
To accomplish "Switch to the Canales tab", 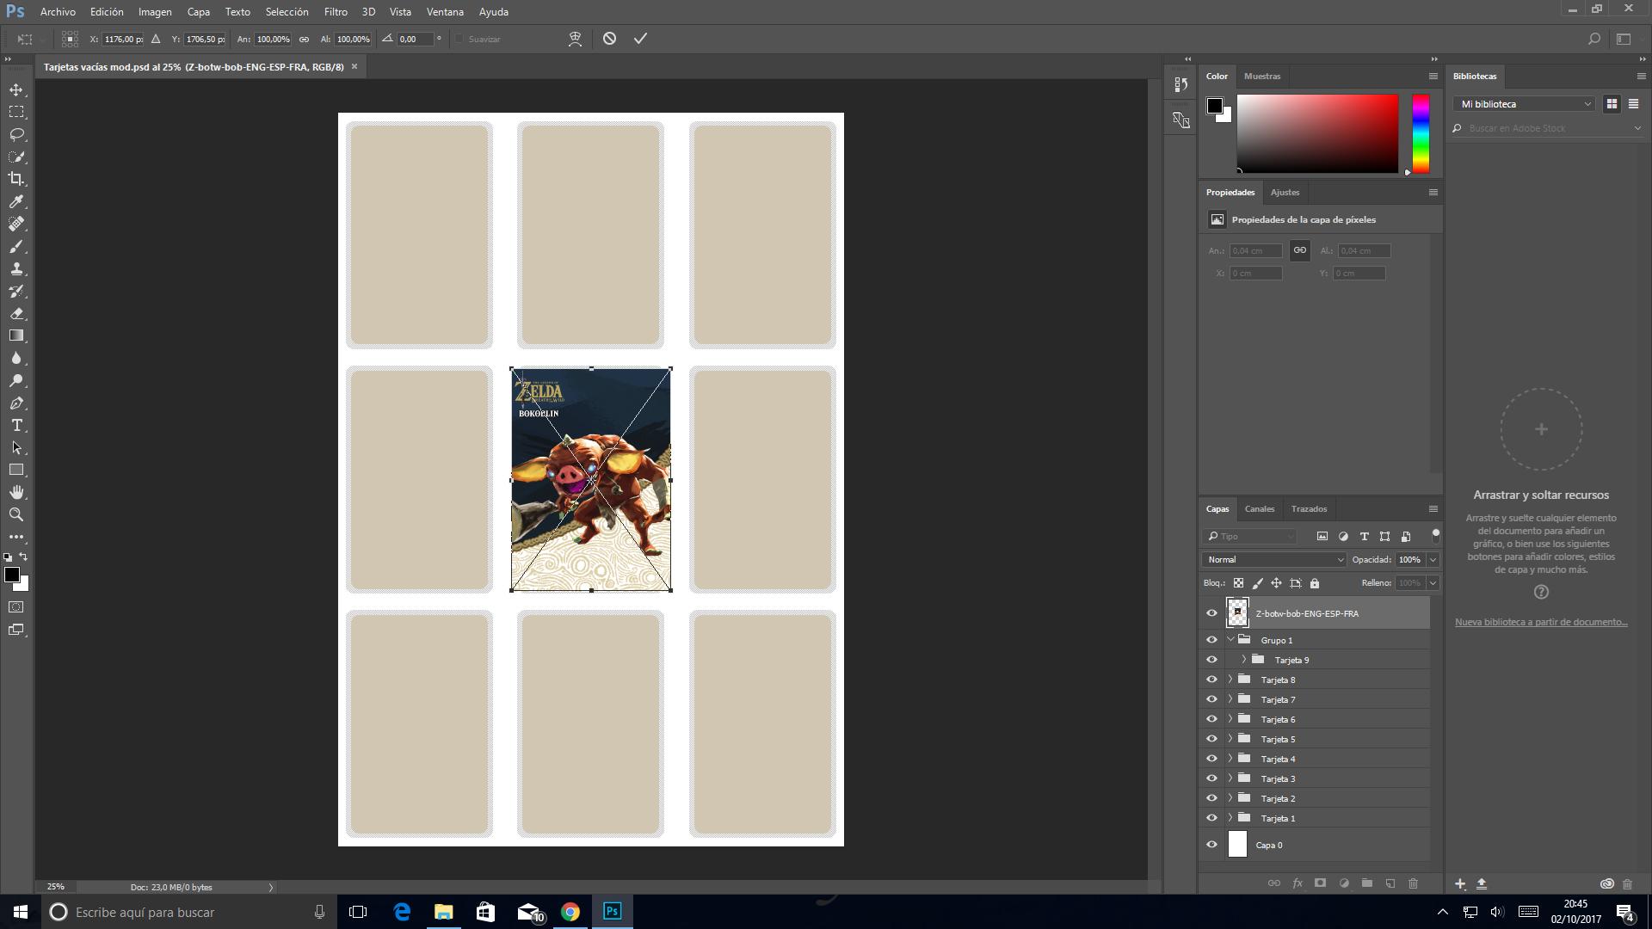I will click(x=1259, y=508).
